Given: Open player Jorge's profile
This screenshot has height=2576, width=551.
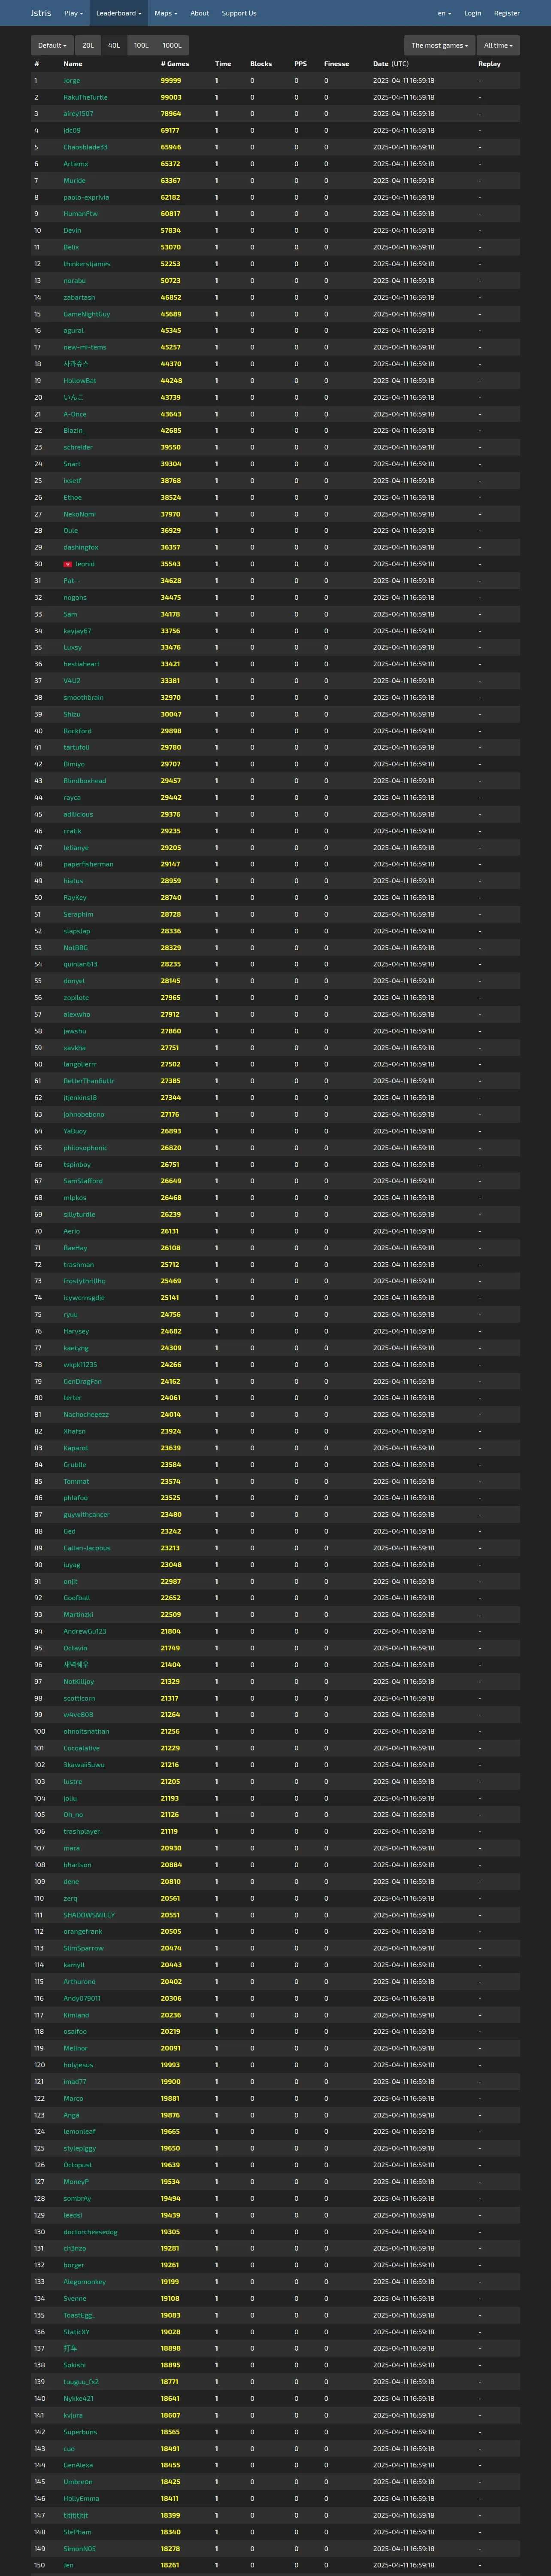Looking at the screenshot, I should click(72, 81).
